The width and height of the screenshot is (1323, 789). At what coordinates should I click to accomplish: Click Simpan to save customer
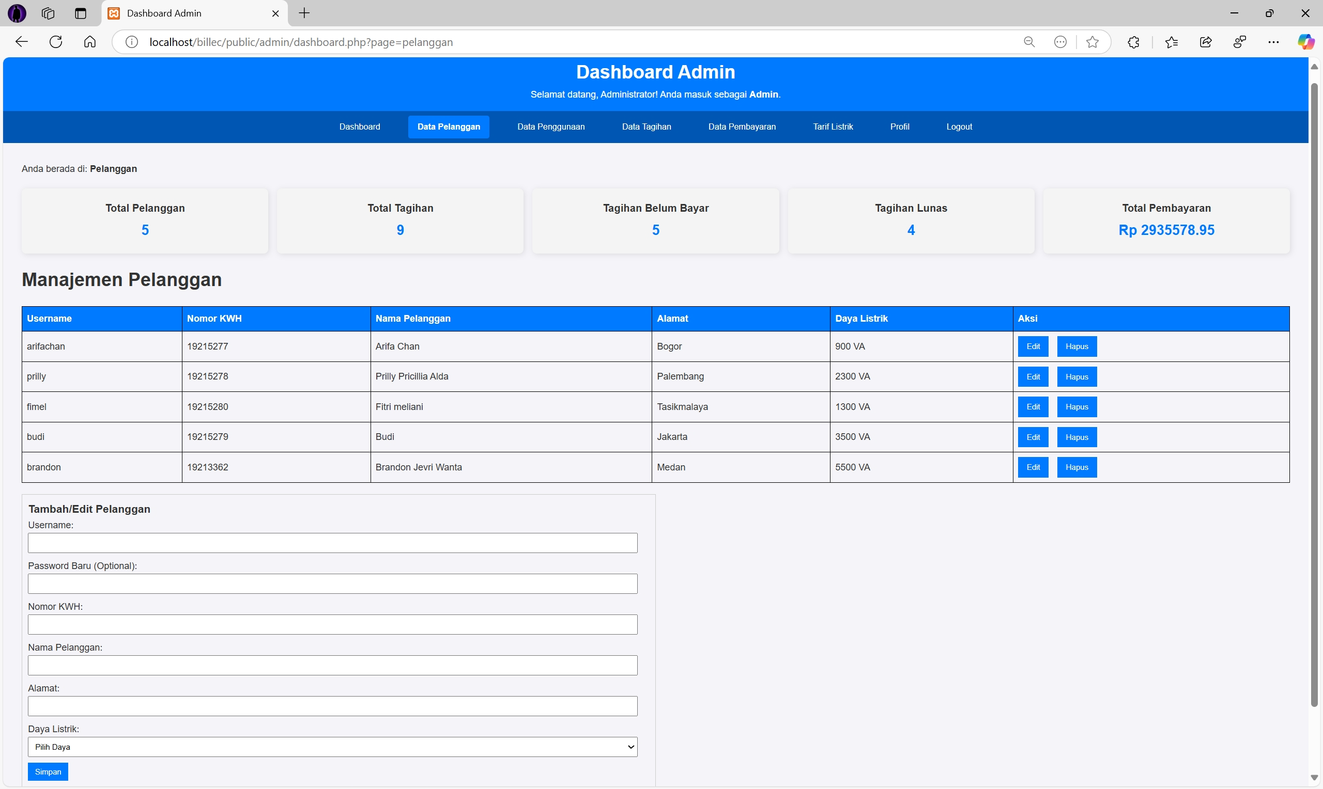click(48, 771)
